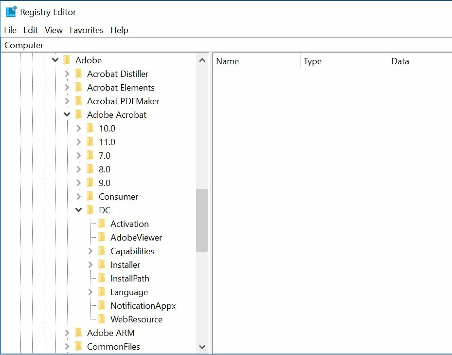Image resolution: width=452 pixels, height=355 pixels.
Task: Expand the Language key
Action: tap(90, 292)
